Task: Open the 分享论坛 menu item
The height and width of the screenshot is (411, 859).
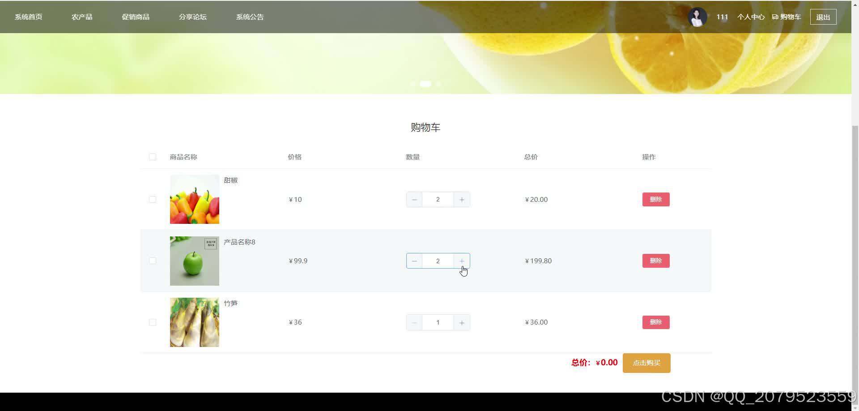Action: pyautogui.click(x=193, y=17)
